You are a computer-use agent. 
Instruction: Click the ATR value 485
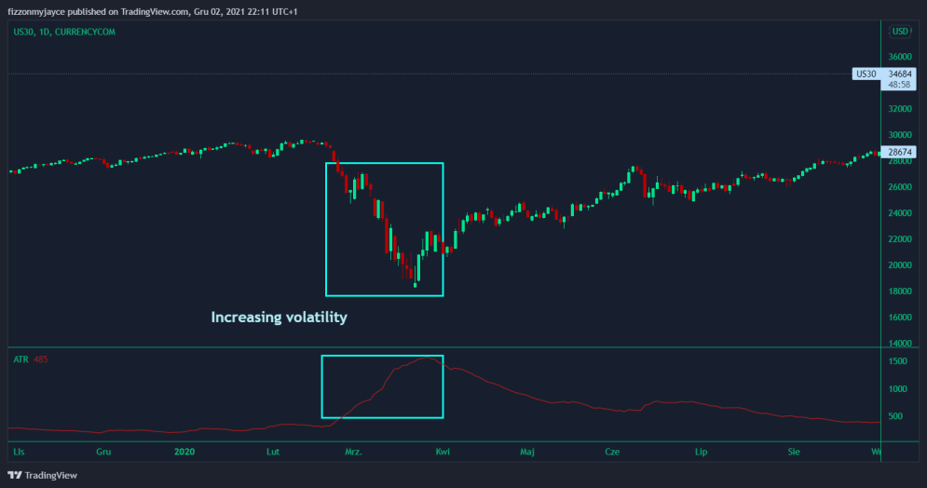coord(40,359)
